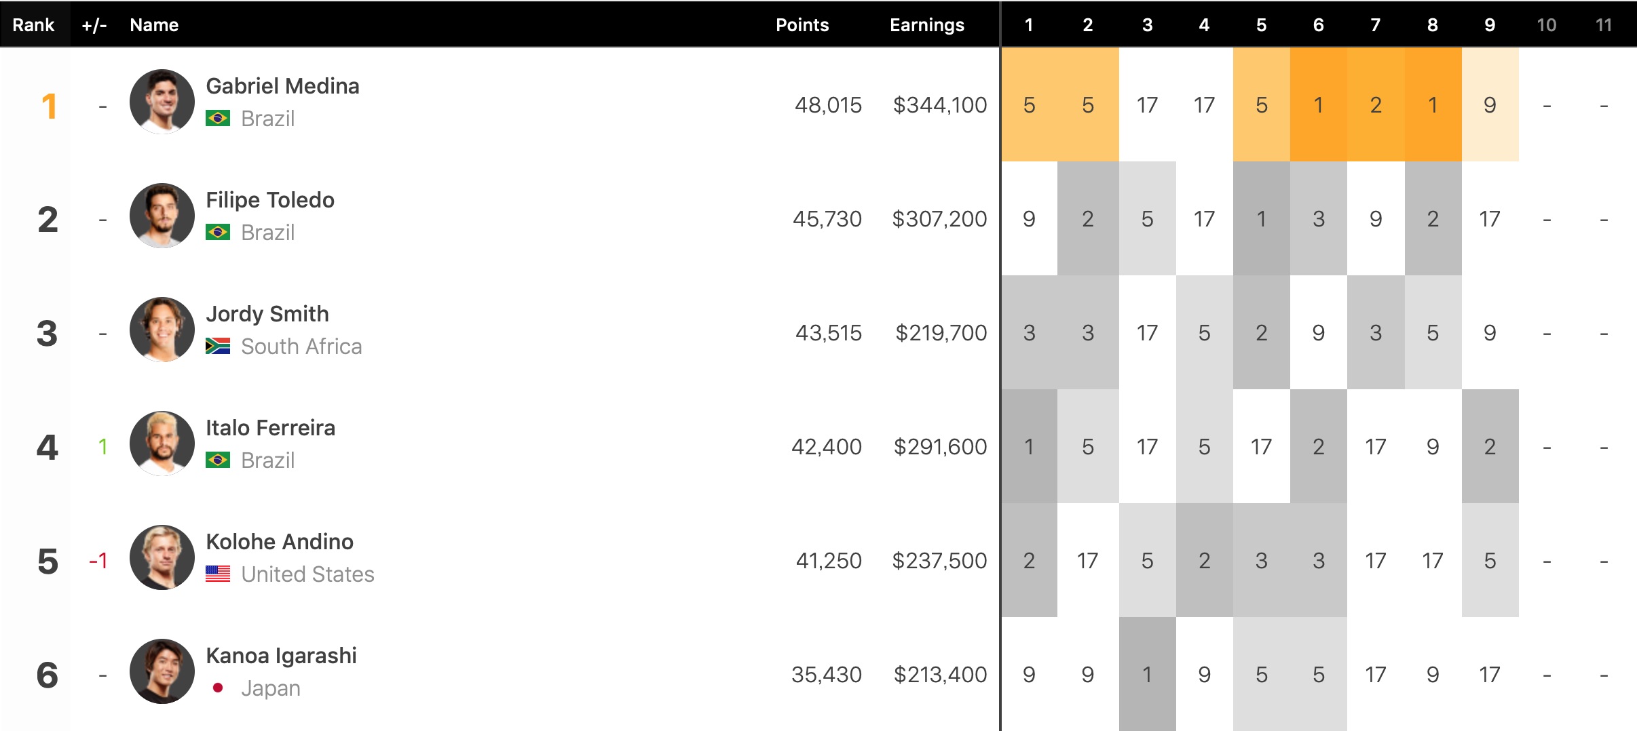This screenshot has width=1637, height=731.
Task: Click the Japan flag icon
Action: coord(218,688)
